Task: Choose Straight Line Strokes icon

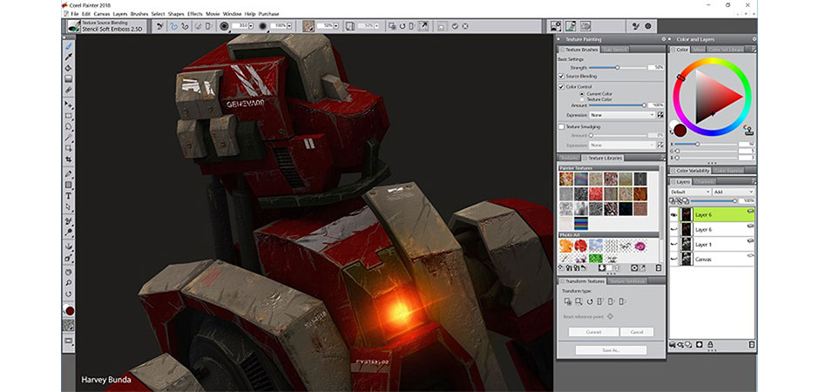Action: coord(185,25)
